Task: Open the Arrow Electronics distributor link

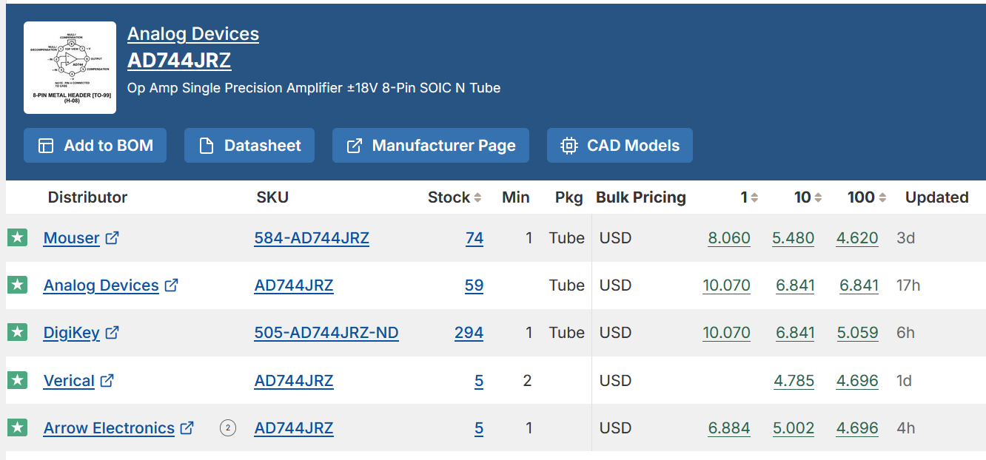Action: coord(109,428)
